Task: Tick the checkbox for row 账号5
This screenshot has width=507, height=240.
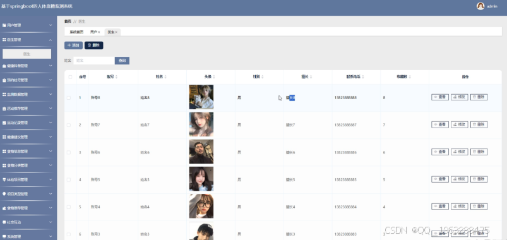Action: click(x=69, y=179)
